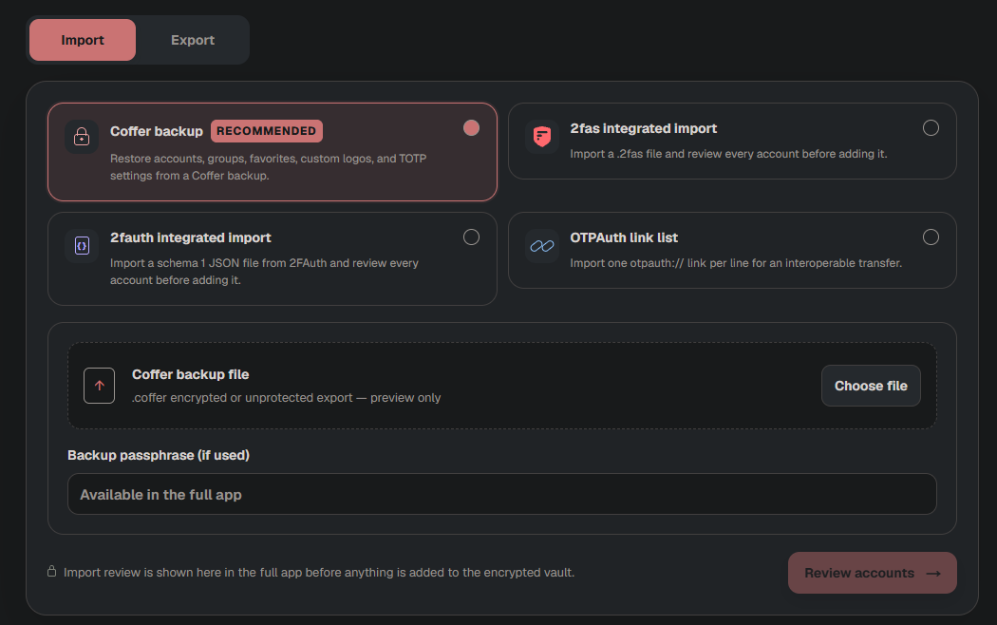Select the OTPAuth link list radio button

pos(931,237)
